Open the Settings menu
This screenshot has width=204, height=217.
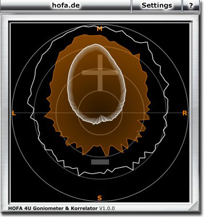coord(157,5)
